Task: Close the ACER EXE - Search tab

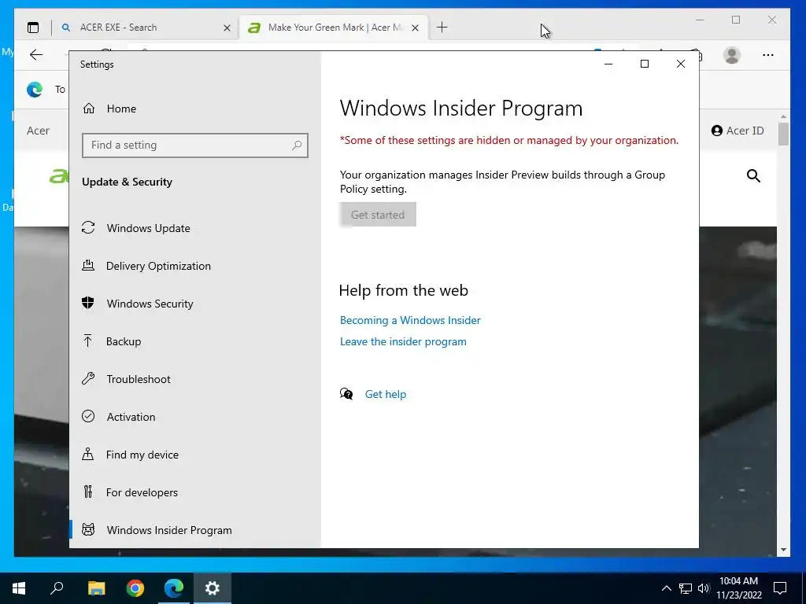Action: (227, 28)
